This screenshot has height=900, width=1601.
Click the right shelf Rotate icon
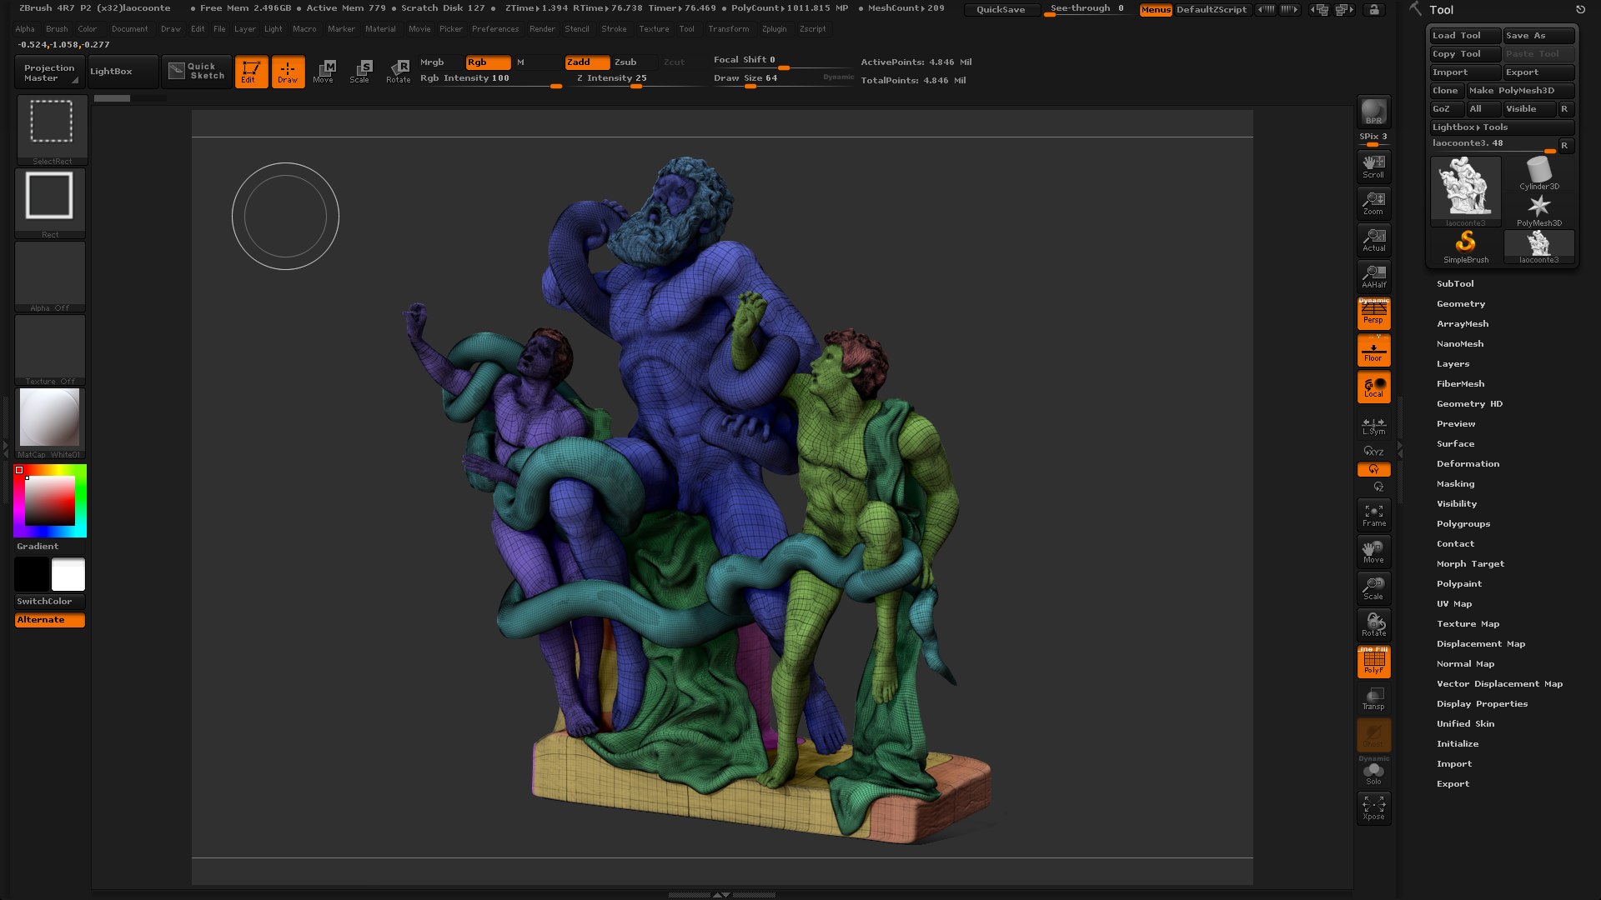[1373, 624]
